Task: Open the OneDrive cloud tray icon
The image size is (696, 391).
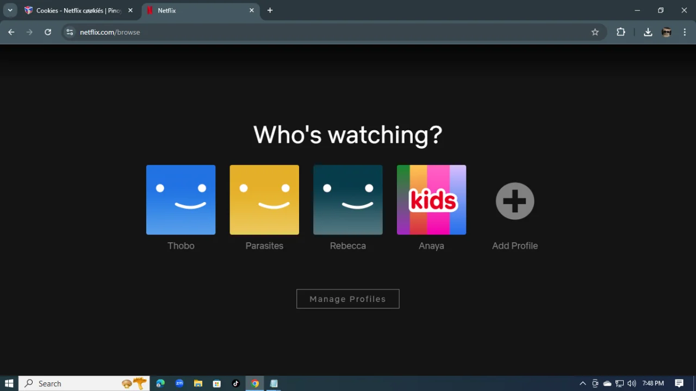Action: pos(607,383)
